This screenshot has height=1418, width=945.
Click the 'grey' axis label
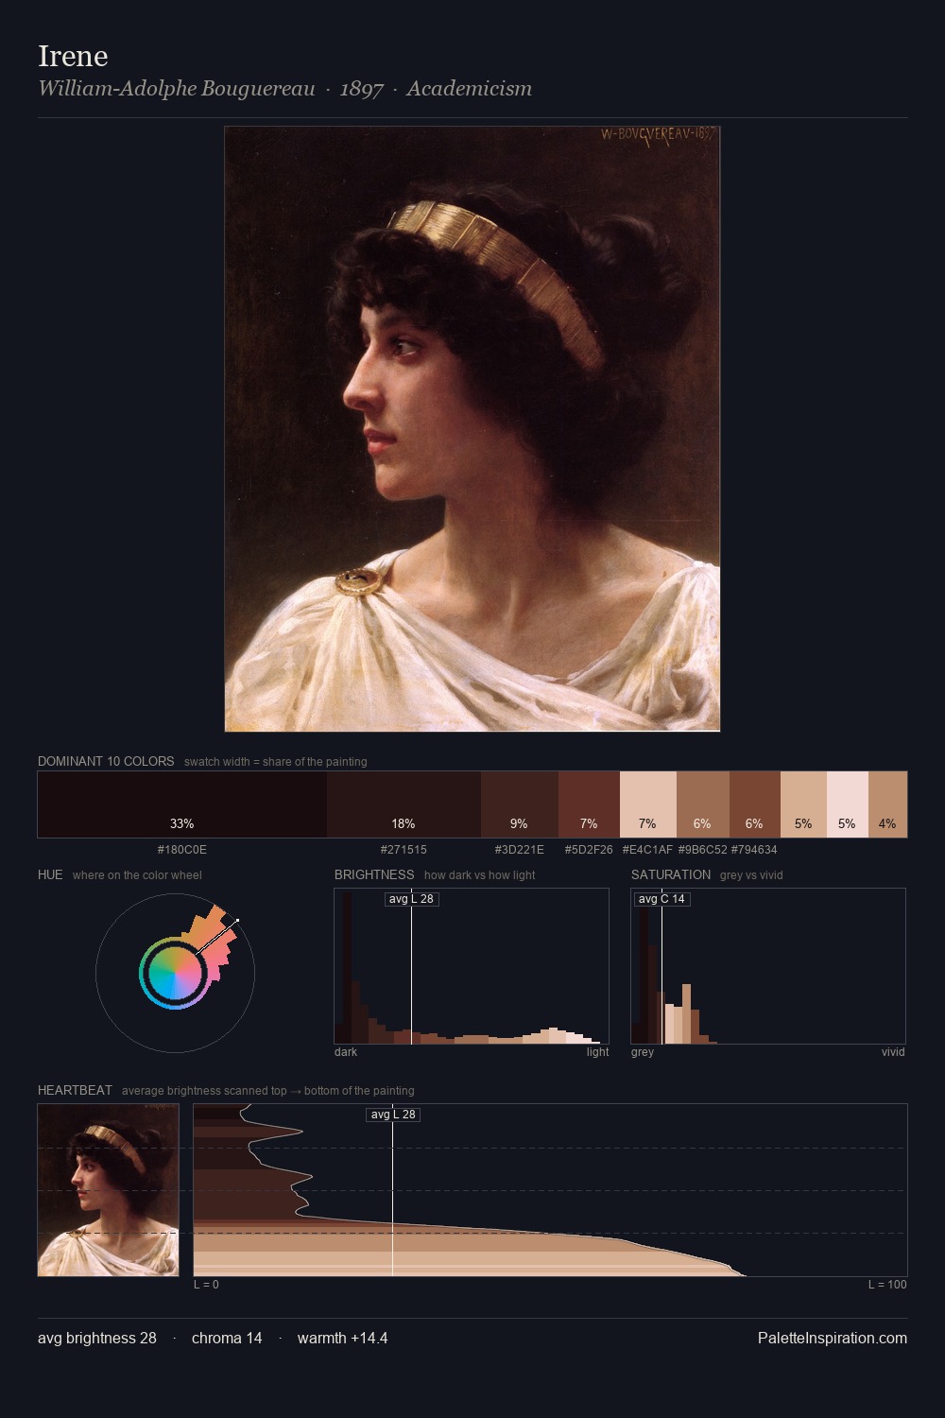[643, 1052]
